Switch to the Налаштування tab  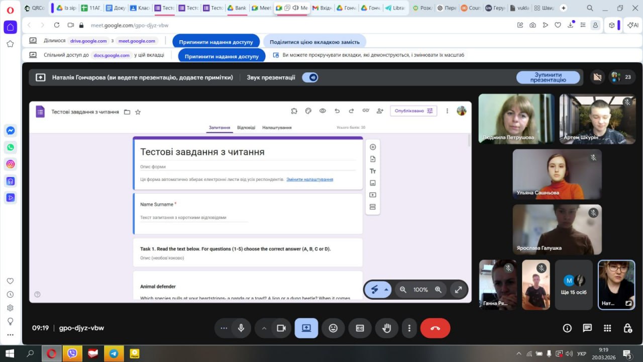[x=277, y=128]
